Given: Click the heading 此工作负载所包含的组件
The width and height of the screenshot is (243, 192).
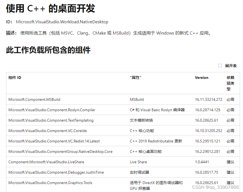Looking at the screenshot, I should pos(48,50).
